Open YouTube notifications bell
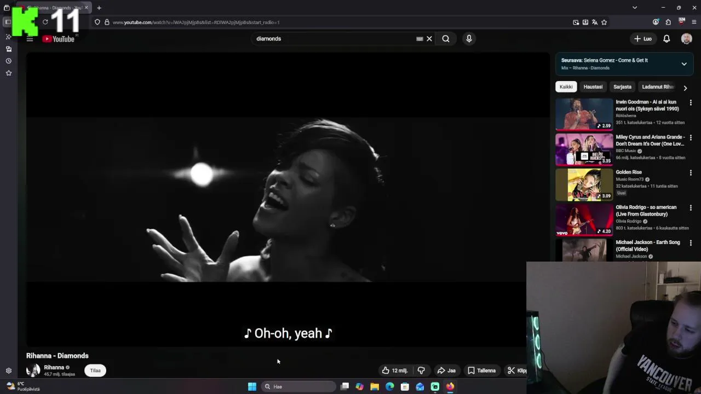This screenshot has width=701, height=394. tap(666, 39)
